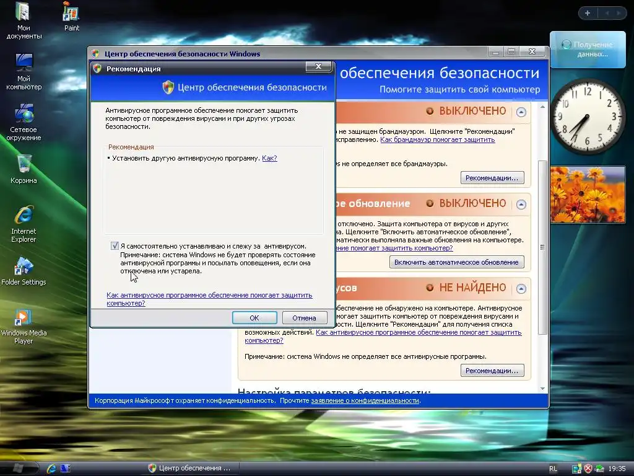The height and width of the screenshot is (476, 634).
Task: Collapse the virus protection section chevron
Action: pyautogui.click(x=521, y=289)
